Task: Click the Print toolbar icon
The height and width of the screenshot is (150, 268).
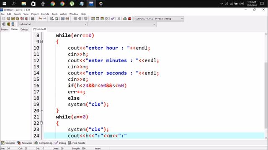Action: click(x=33, y=19)
